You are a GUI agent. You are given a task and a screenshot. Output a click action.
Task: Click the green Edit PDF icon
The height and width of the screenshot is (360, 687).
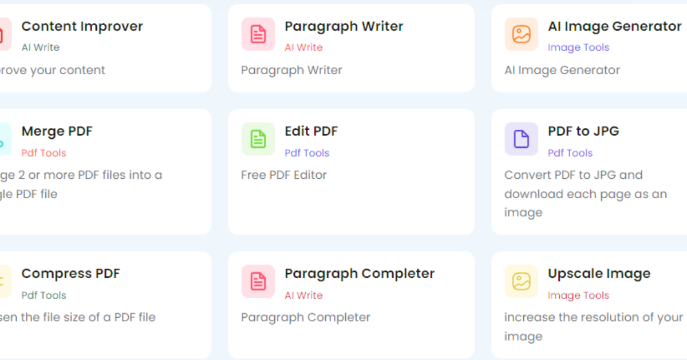coord(258,139)
